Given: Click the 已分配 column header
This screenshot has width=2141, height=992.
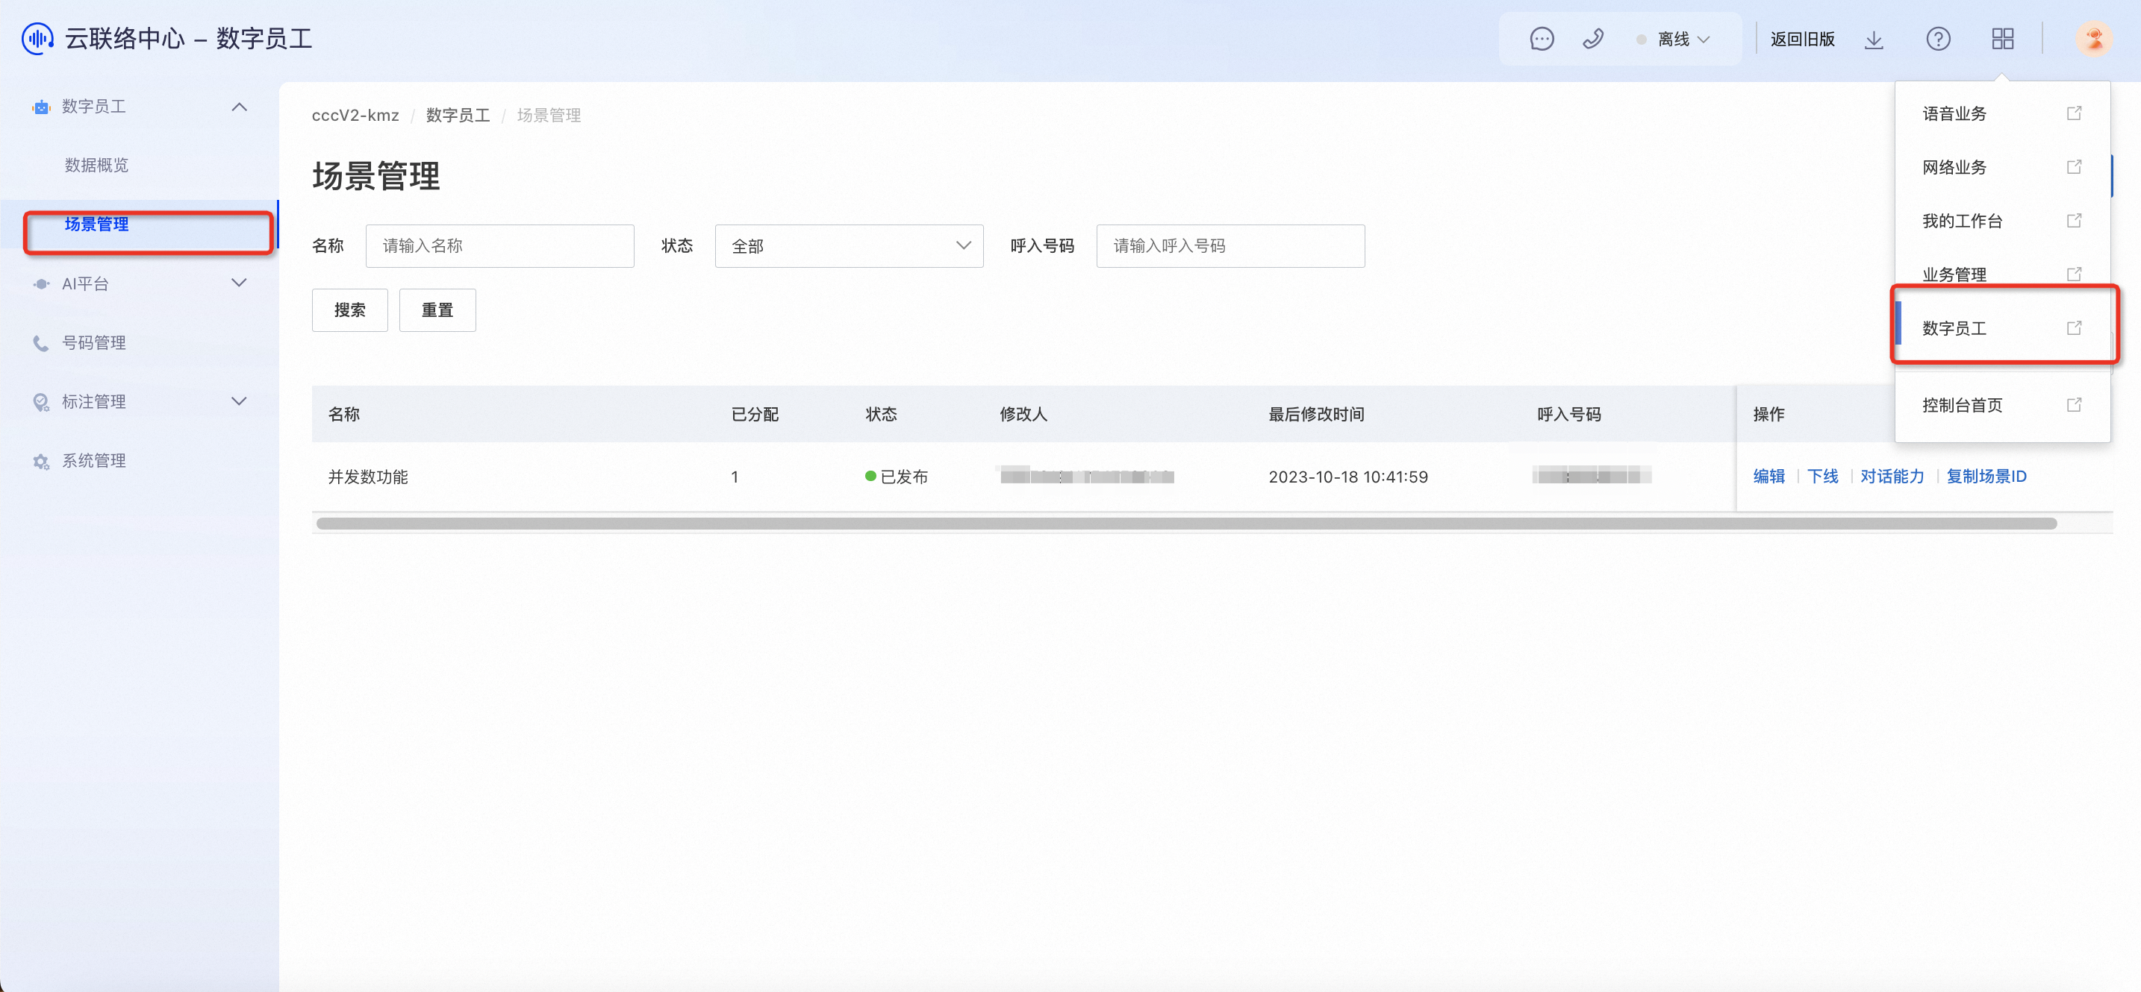Looking at the screenshot, I should [755, 414].
